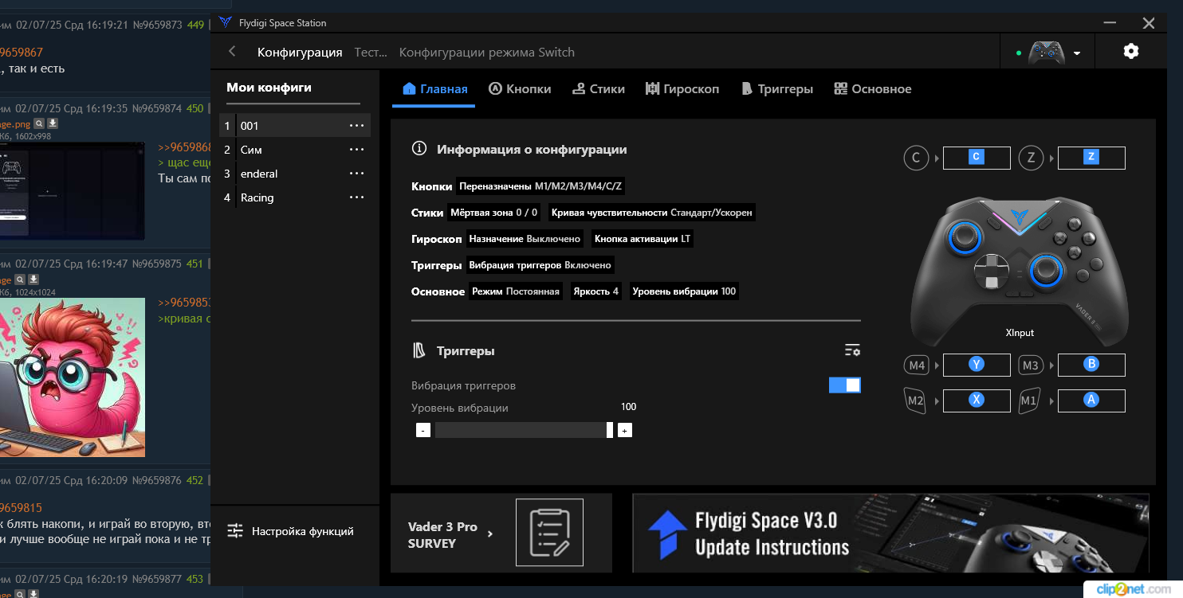The width and height of the screenshot is (1183, 598).
Task: Switch to the Основное tab
Action: (x=872, y=89)
